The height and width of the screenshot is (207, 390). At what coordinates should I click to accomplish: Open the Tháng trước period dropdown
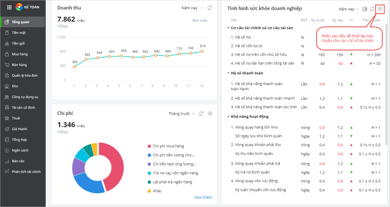182,114
